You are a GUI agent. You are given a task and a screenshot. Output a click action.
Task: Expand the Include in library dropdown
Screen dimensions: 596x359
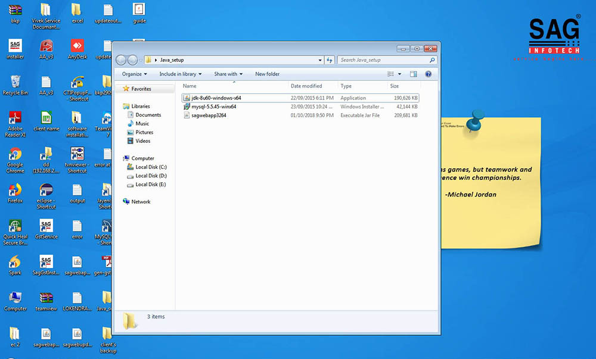click(181, 74)
